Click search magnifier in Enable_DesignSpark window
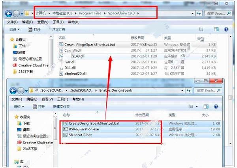Screen dimensions: 237x168 tap(218, 90)
